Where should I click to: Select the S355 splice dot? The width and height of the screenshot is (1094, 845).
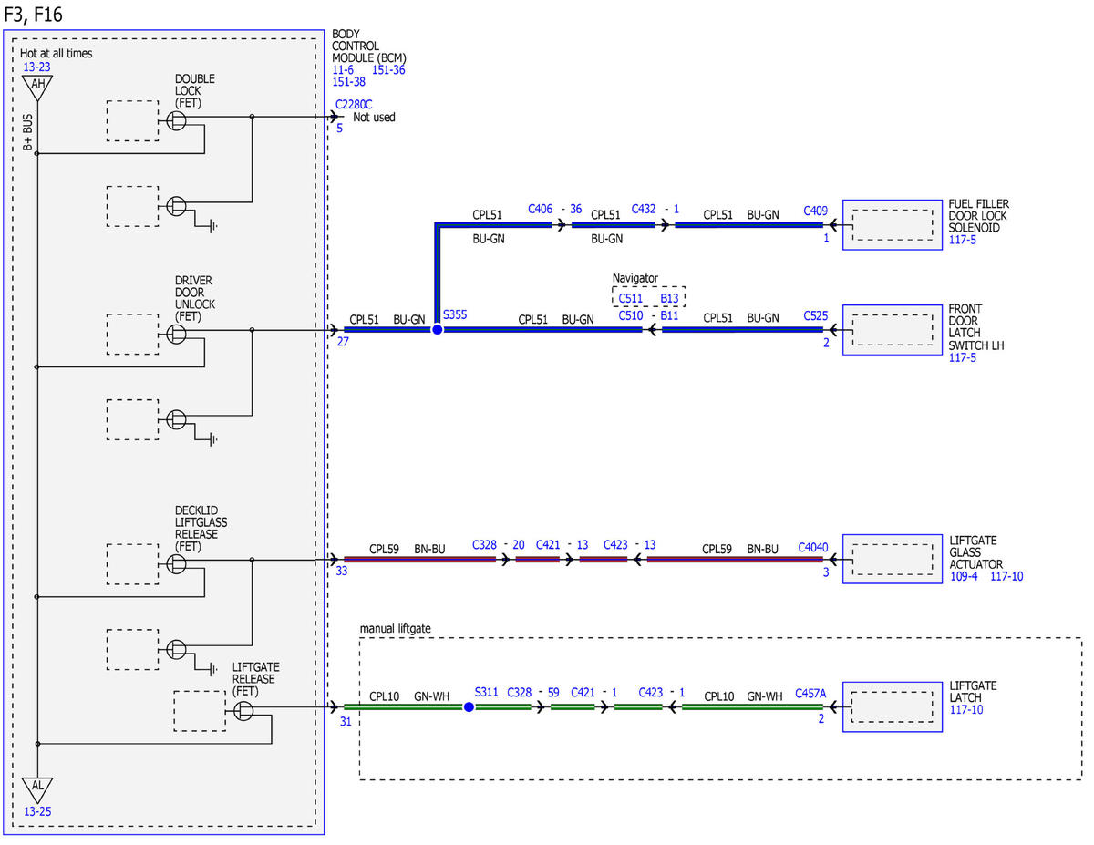point(437,329)
